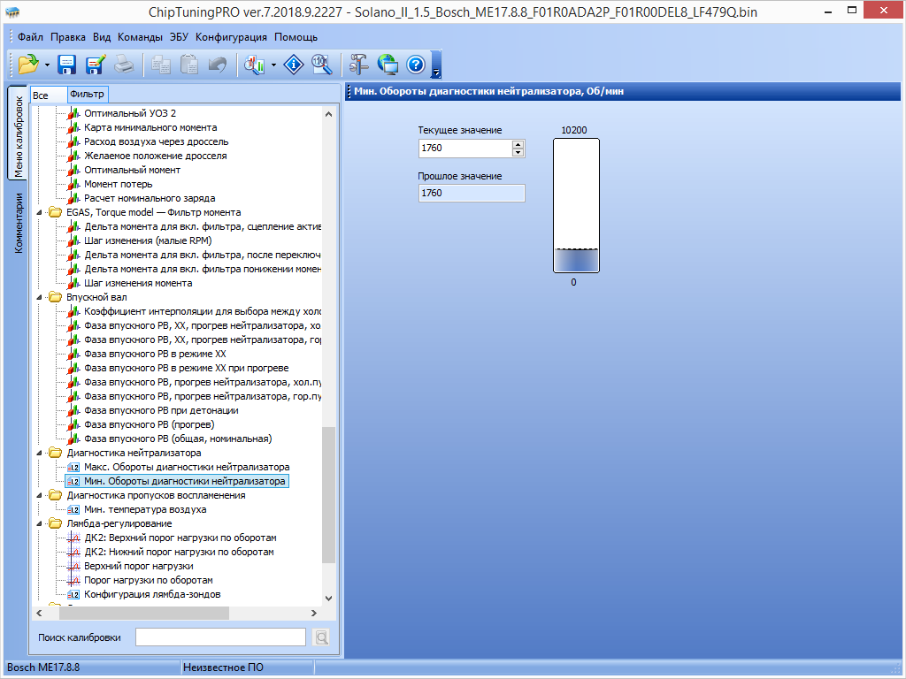Switch to Комментарии vertical side tab
The width and height of the screenshot is (906, 679).
point(18,224)
